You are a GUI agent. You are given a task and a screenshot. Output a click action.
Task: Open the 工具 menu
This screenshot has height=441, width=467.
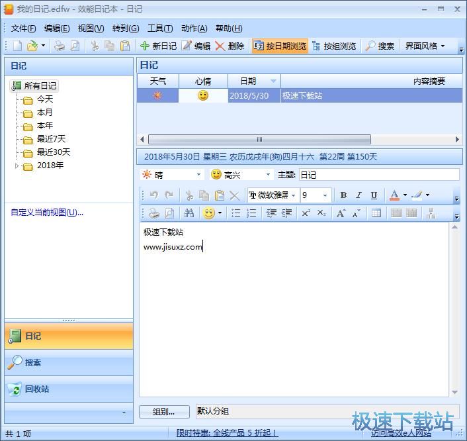[x=160, y=28]
